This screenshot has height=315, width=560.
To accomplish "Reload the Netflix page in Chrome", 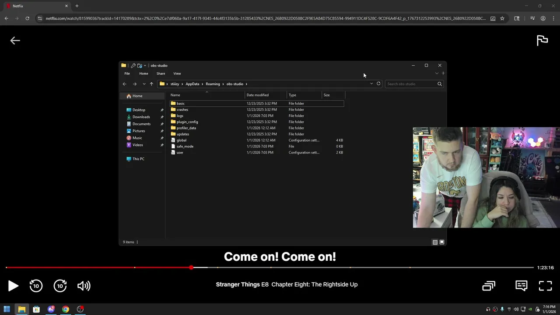I will pos(27,18).
